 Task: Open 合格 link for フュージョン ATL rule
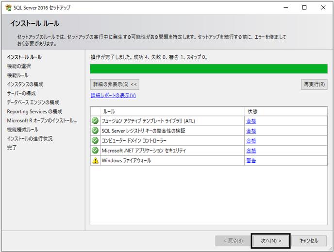tap(251, 121)
